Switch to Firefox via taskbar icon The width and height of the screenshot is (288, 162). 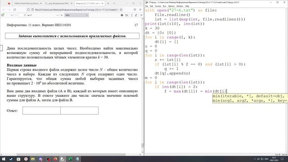click(55, 159)
